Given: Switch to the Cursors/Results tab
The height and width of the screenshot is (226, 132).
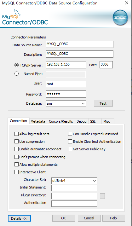Looking at the screenshot, I should click(x=61, y=121).
